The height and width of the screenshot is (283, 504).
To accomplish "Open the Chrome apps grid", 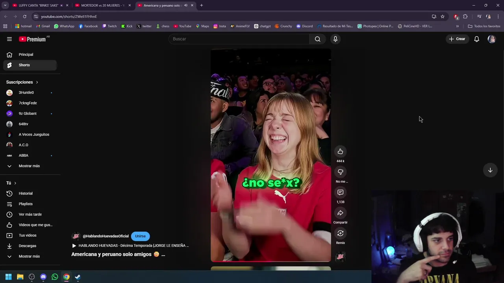I will click(x=5, y=26).
